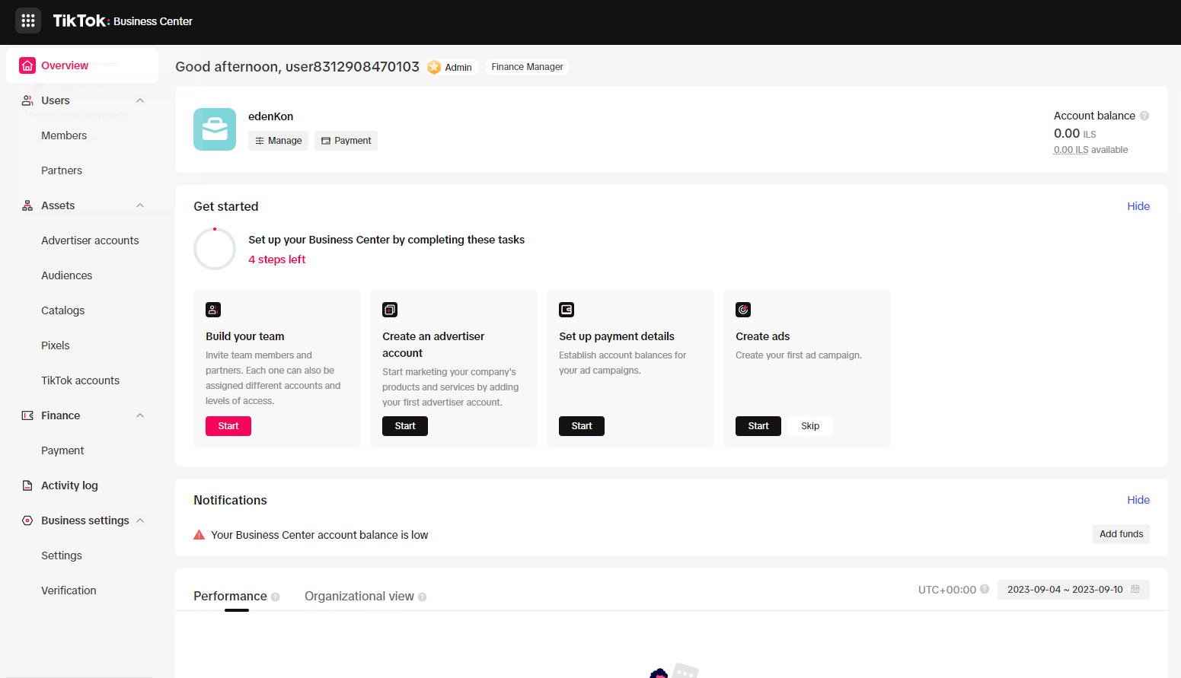Click the Assets hierarchy icon
Image resolution: width=1181 pixels, height=678 pixels.
[x=27, y=205]
